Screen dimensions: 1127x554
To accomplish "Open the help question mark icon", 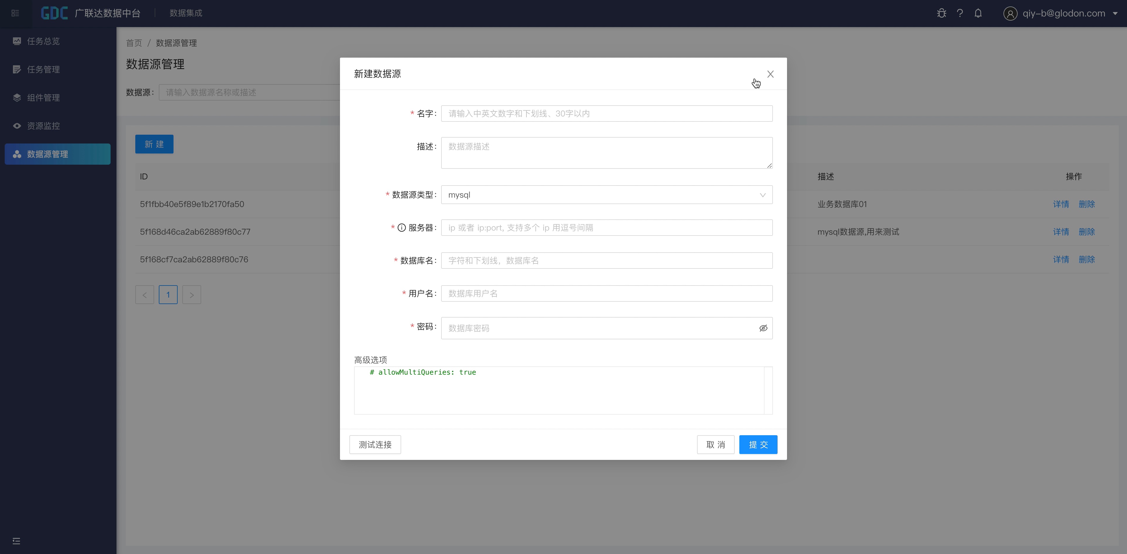I will point(960,13).
